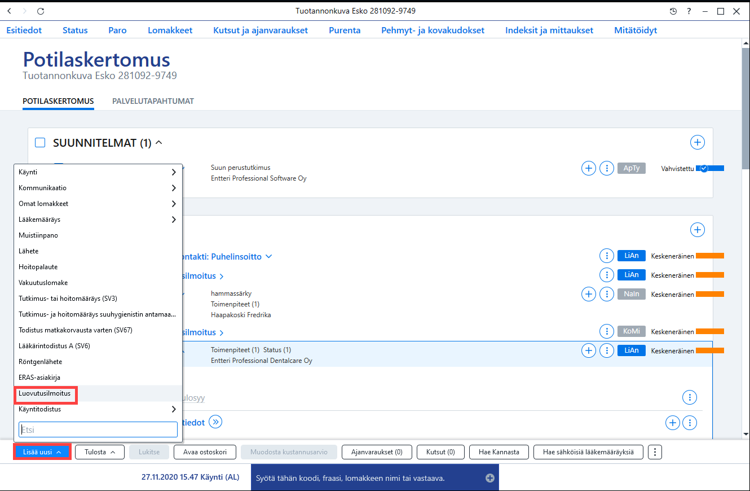Switch to the PALVELUTAPAHTUMAT tab
Viewport: 750px width, 491px height.
click(153, 101)
